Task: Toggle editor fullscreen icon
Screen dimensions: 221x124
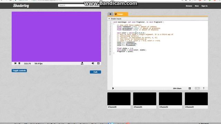Action: coord(190,88)
